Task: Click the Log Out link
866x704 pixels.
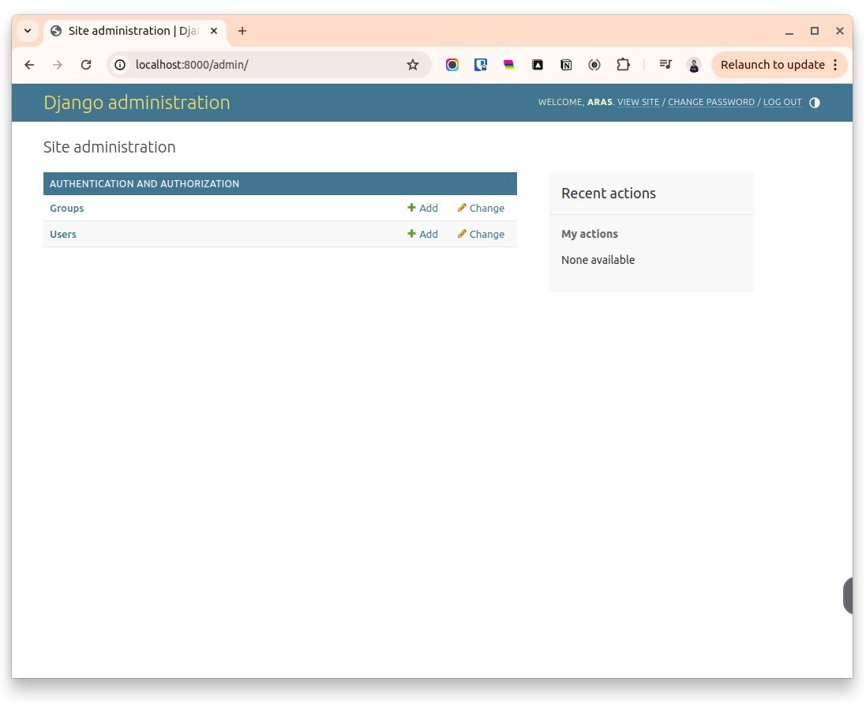Action: (782, 102)
